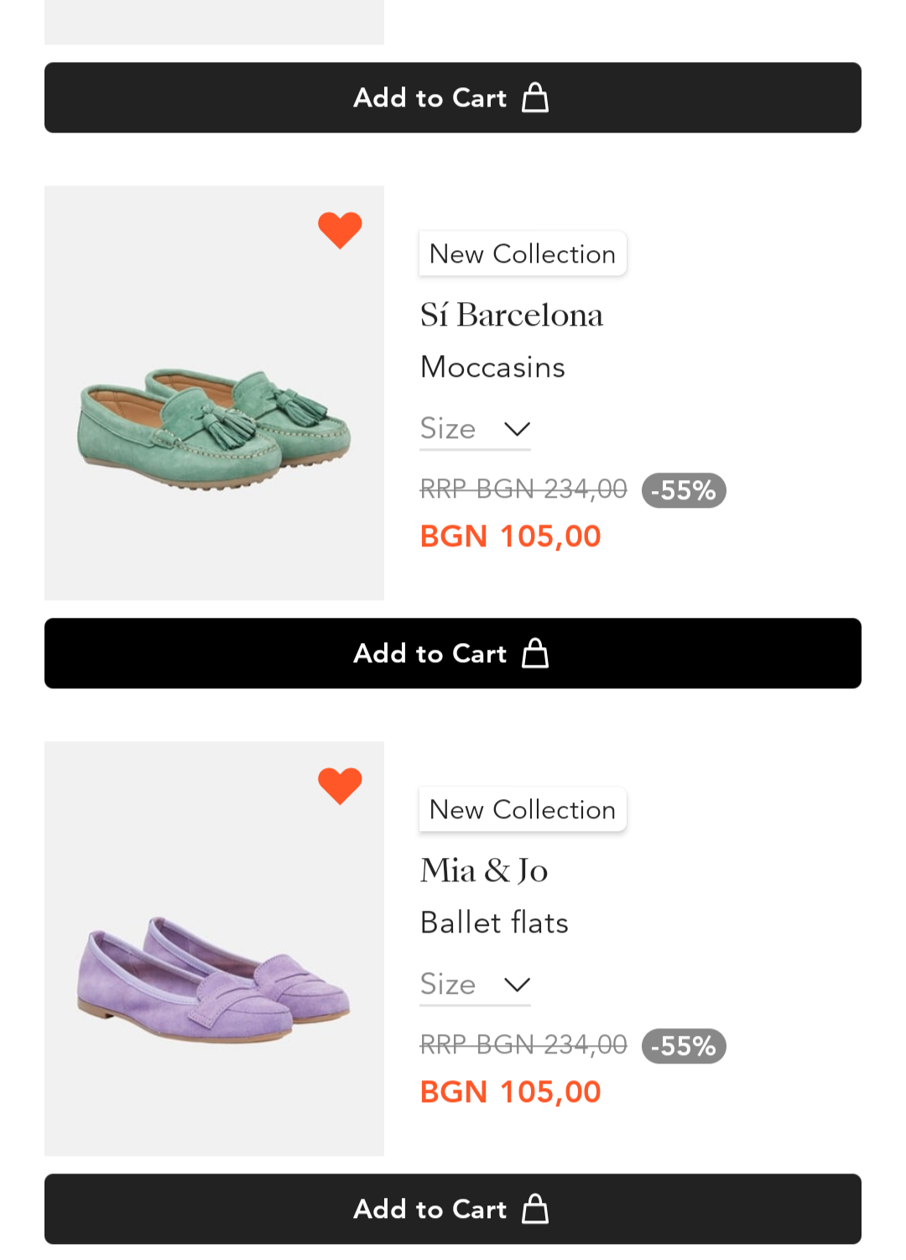Open the Sí Barcelona brand name
This screenshot has width=906, height=1260.
[x=512, y=316]
